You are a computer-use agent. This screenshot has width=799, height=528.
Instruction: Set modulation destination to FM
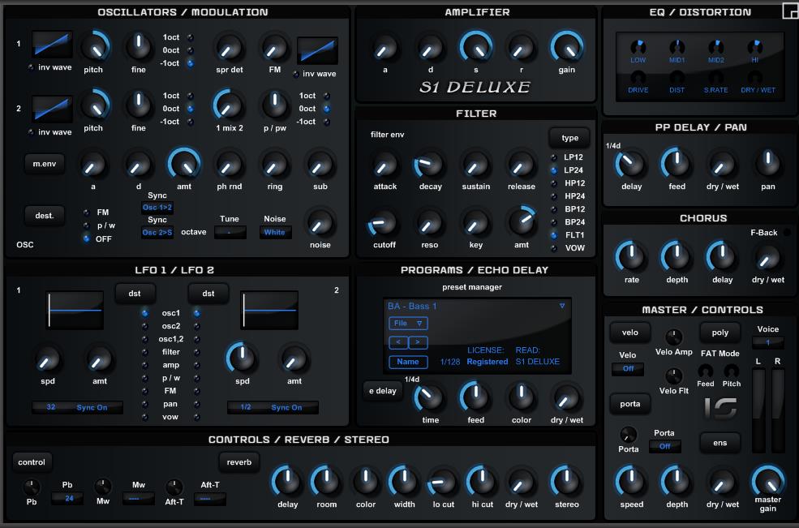[x=86, y=212]
